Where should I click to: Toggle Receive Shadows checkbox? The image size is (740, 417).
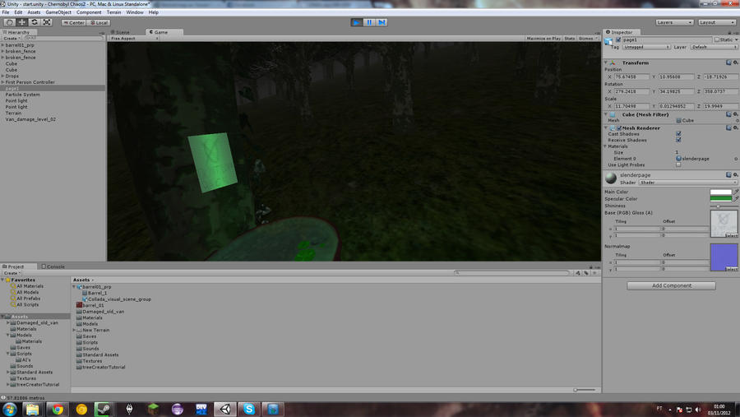(678, 141)
